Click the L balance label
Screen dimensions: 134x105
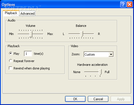(x=64, y=34)
